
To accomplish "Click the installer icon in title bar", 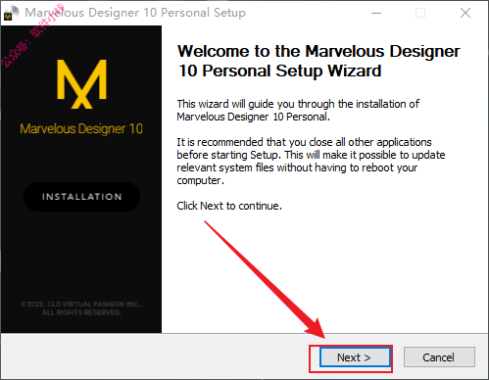I will pyautogui.click(x=11, y=13).
